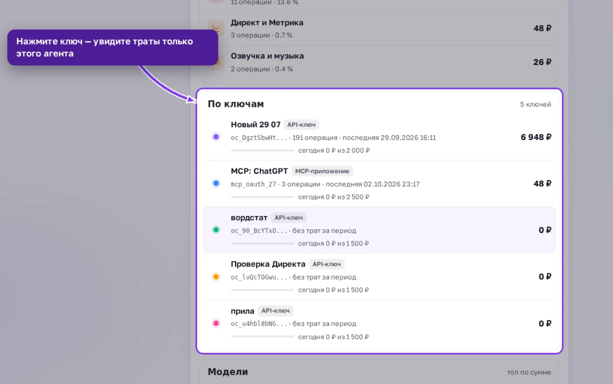Viewport: 613px width, 384px height.
Task: Click последняя 02.10.2026 23:17 text
Action: click(373, 184)
